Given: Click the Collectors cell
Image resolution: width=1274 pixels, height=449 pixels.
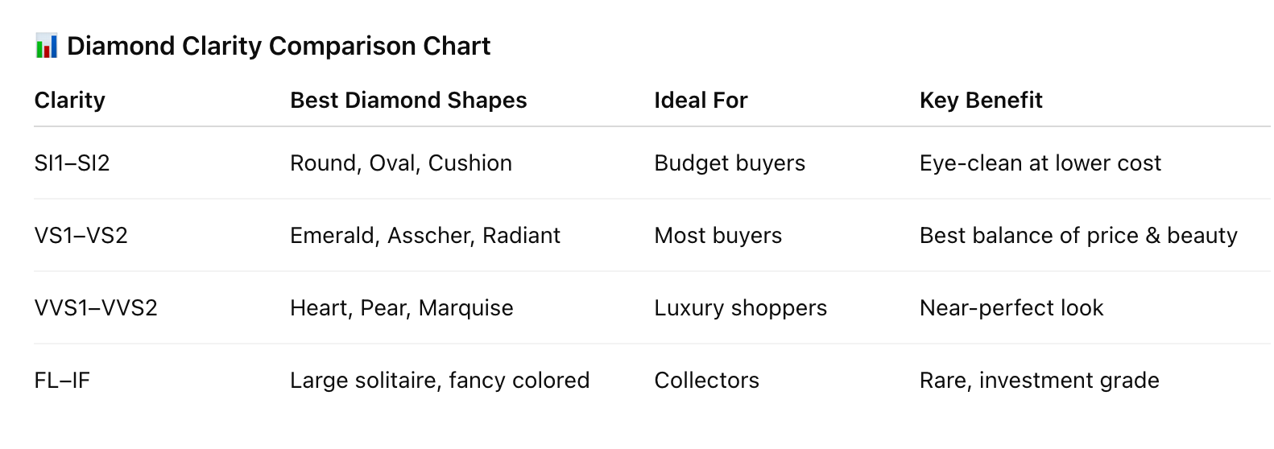Looking at the screenshot, I should coord(707,380).
